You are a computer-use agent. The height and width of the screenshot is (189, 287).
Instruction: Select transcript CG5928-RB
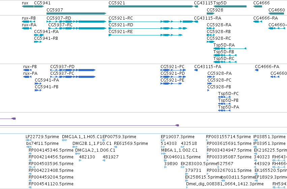click(211, 35)
